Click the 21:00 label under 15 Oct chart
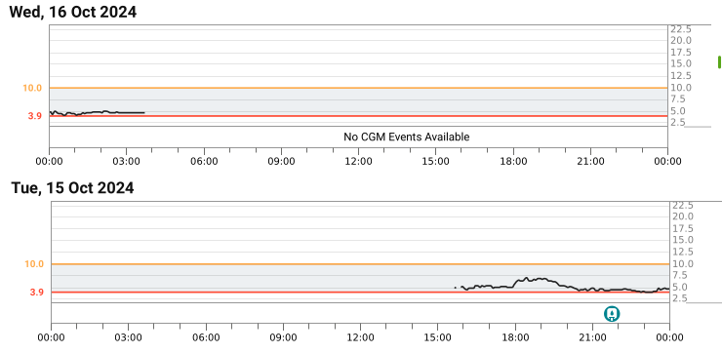The image size is (722, 353). [x=592, y=337]
